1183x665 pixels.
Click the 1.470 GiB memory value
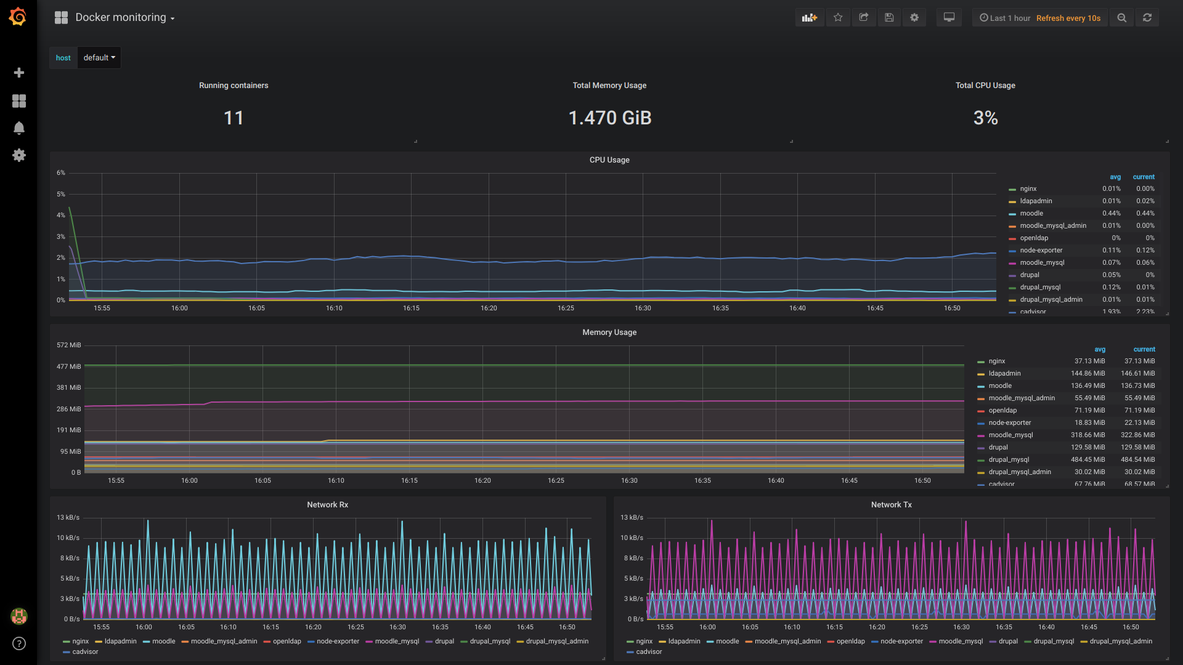609,118
